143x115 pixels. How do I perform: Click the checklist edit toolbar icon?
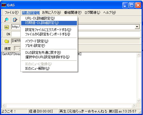[x=15, y=20]
